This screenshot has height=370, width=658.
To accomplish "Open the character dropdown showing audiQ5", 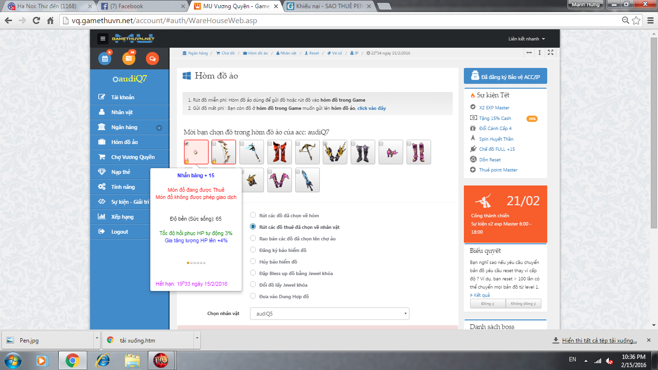I will click(329, 314).
